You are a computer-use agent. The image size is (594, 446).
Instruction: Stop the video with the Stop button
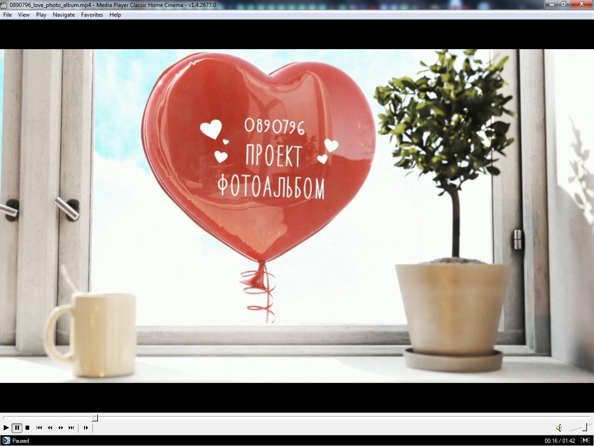(27, 428)
